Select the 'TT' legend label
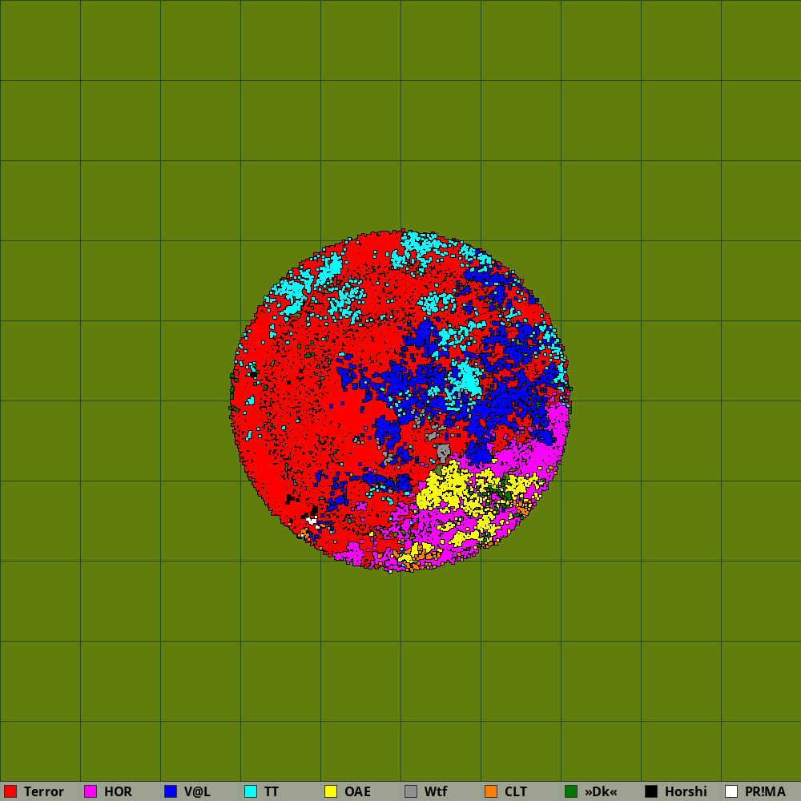Image resolution: width=801 pixels, height=801 pixels. coord(272,791)
